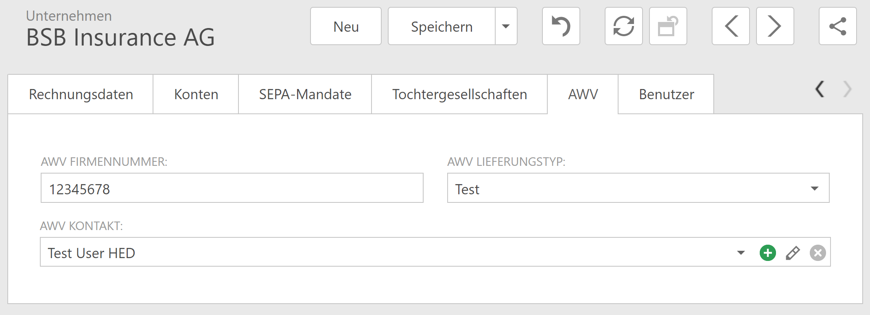Select the Tochtergesellschaften tab
The width and height of the screenshot is (870, 315).
pyautogui.click(x=459, y=94)
